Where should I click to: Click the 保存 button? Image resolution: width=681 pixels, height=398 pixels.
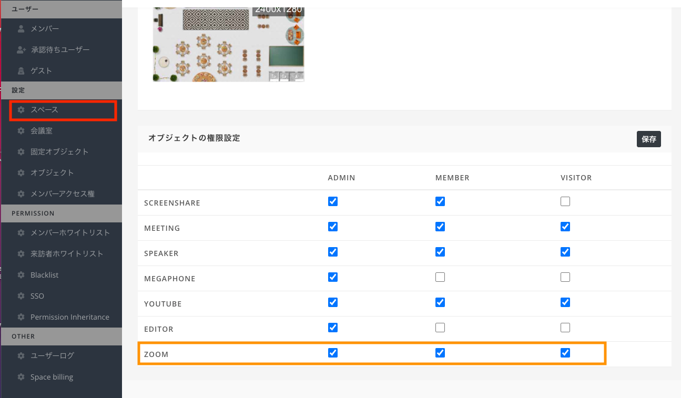[649, 139]
